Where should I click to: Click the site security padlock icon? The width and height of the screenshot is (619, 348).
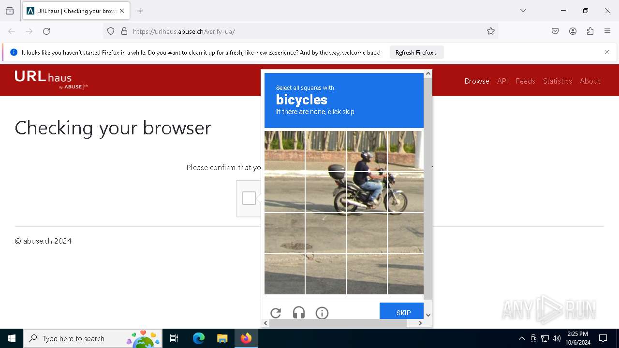point(124,31)
